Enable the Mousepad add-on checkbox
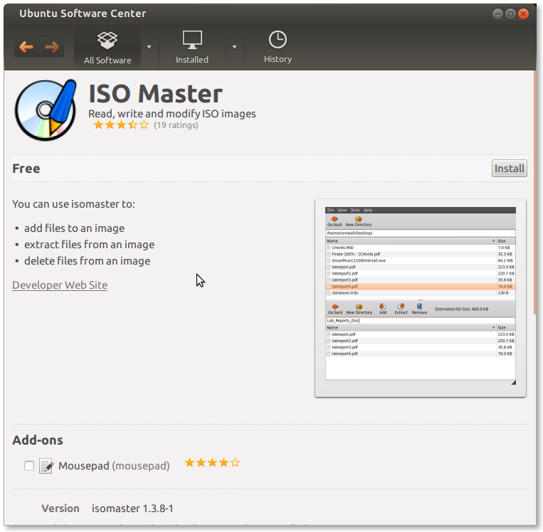Screen dimensions: 543x532 point(29,466)
